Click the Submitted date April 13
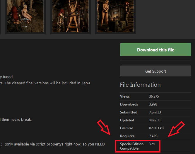195x154 pixels. click(x=155, y=112)
